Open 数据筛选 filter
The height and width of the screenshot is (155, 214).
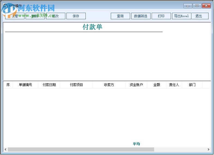[141, 16]
